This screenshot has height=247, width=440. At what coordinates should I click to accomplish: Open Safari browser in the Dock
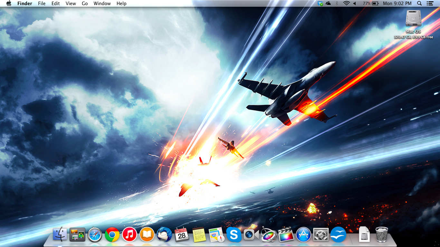point(95,235)
